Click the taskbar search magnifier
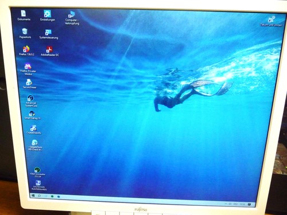Viewport: 287px width, 215px height. [39, 196]
